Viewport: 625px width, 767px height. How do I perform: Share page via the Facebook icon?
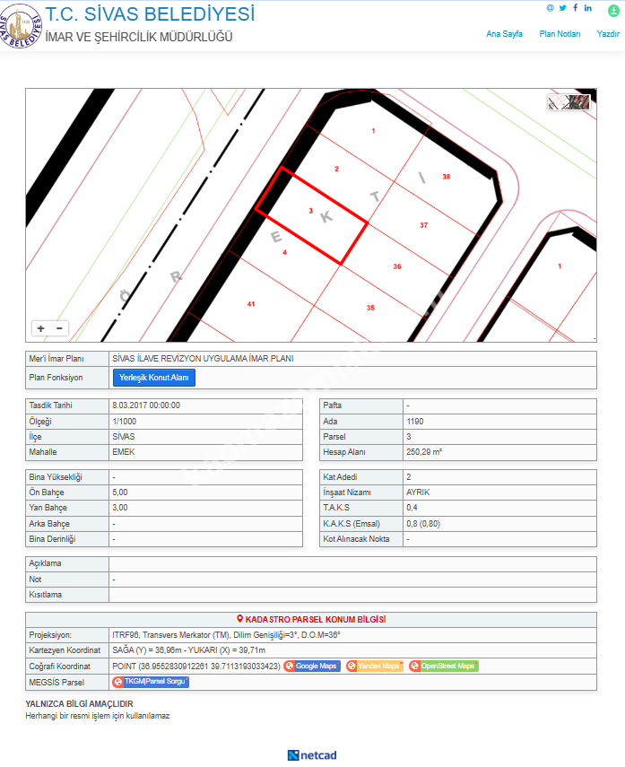pos(575,8)
